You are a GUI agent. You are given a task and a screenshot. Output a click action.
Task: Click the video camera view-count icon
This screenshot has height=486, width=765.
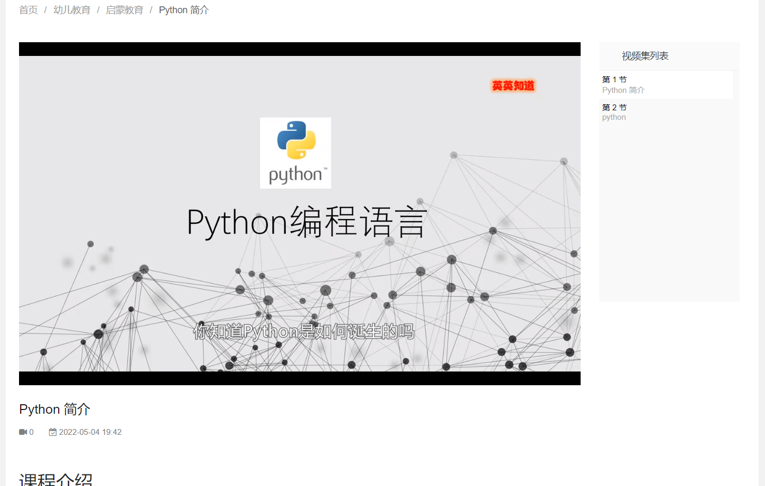click(x=23, y=432)
